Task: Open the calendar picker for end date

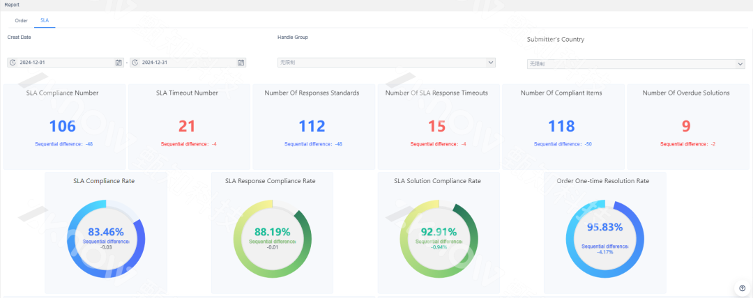Action: pyautogui.click(x=241, y=63)
